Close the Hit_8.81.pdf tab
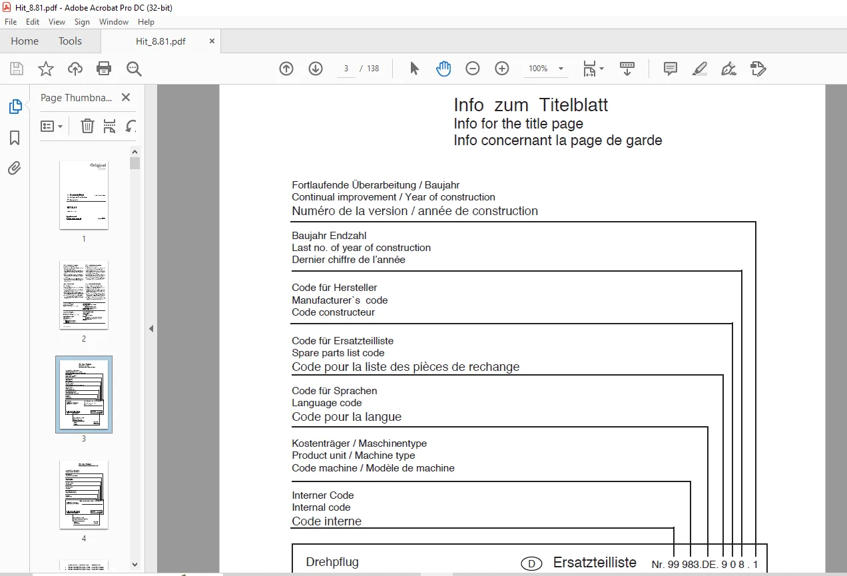This screenshot has height=576, width=847. point(212,41)
